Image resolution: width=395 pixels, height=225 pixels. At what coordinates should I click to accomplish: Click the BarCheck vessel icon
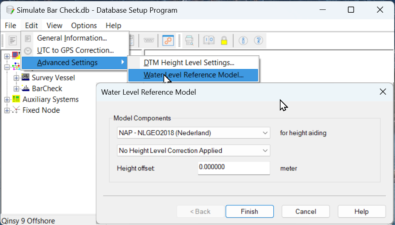(26, 89)
